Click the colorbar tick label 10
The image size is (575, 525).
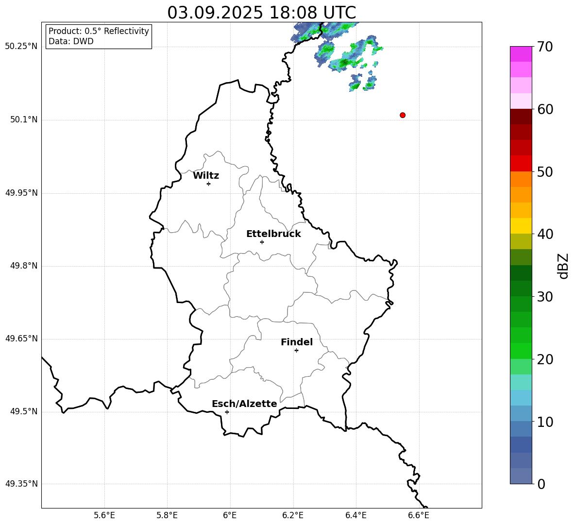tap(545, 422)
